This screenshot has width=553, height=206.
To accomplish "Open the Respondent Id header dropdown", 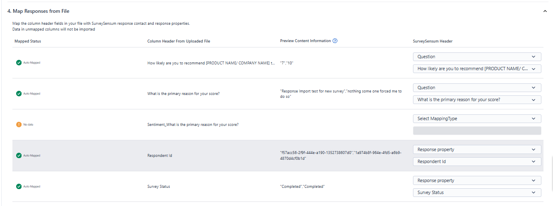I will click(477, 162).
